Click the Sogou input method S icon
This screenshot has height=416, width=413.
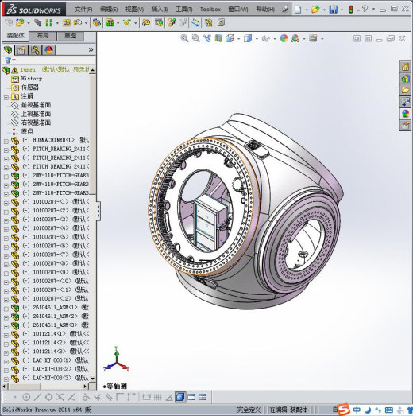pyautogui.click(x=343, y=409)
